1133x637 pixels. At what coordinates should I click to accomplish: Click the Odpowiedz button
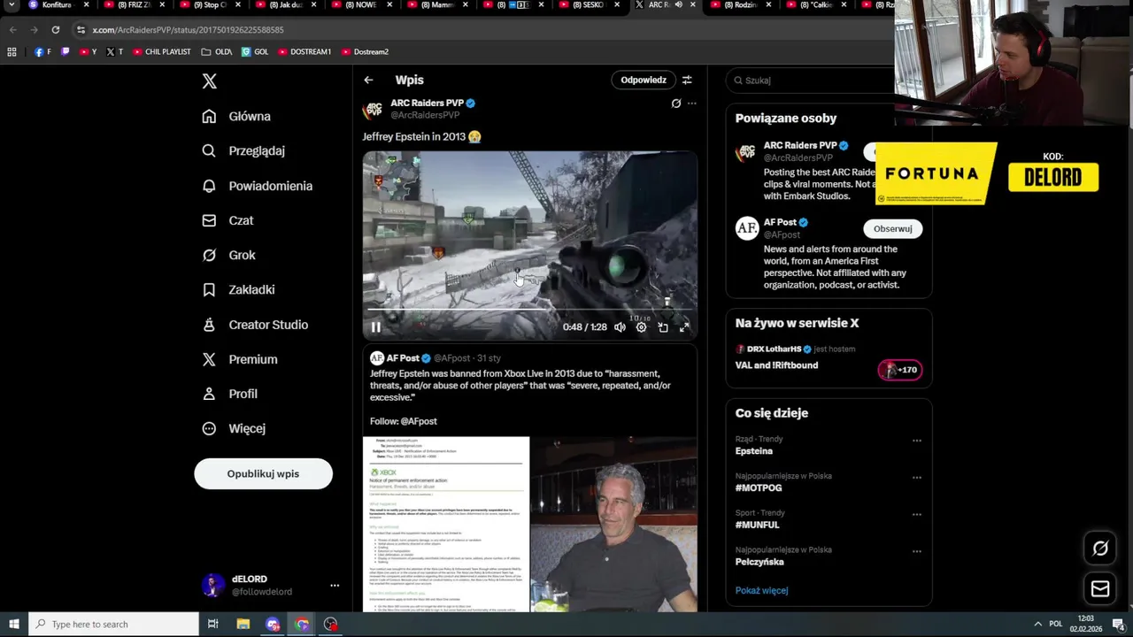(x=644, y=80)
